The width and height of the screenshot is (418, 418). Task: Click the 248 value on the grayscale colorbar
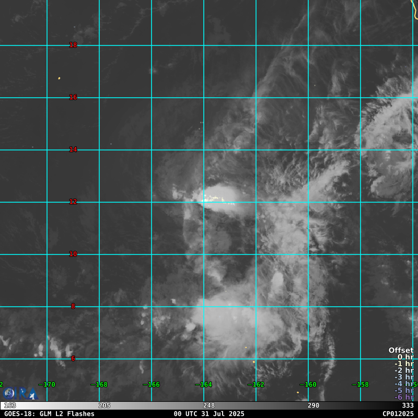pos(209,405)
